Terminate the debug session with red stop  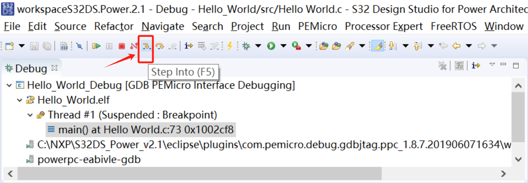point(122,46)
